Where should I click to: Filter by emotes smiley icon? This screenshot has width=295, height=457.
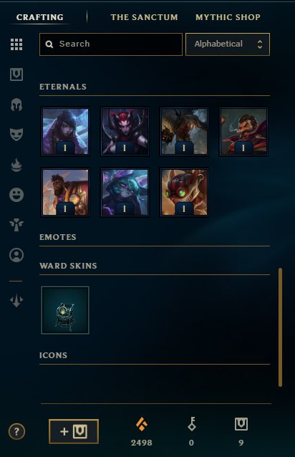pos(16,195)
